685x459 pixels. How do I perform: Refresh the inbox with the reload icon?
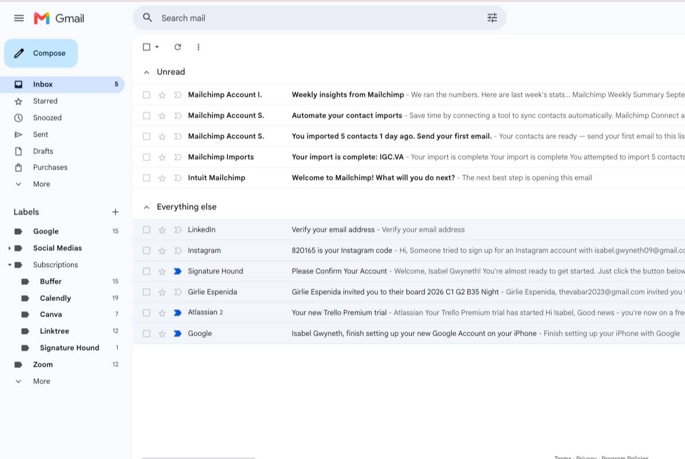[177, 47]
